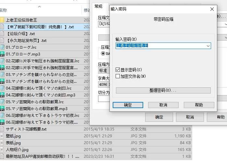The width and height of the screenshot is (227, 162).
Task: Select the file 【永久地址发布页】.txt
Action: (x=27, y=41)
